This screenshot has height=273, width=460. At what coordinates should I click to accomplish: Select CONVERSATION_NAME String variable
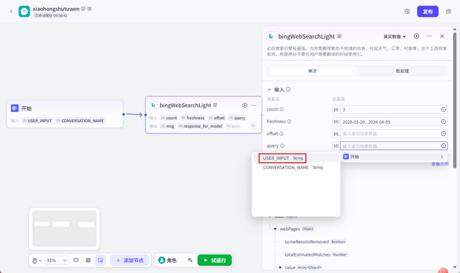pos(296,167)
